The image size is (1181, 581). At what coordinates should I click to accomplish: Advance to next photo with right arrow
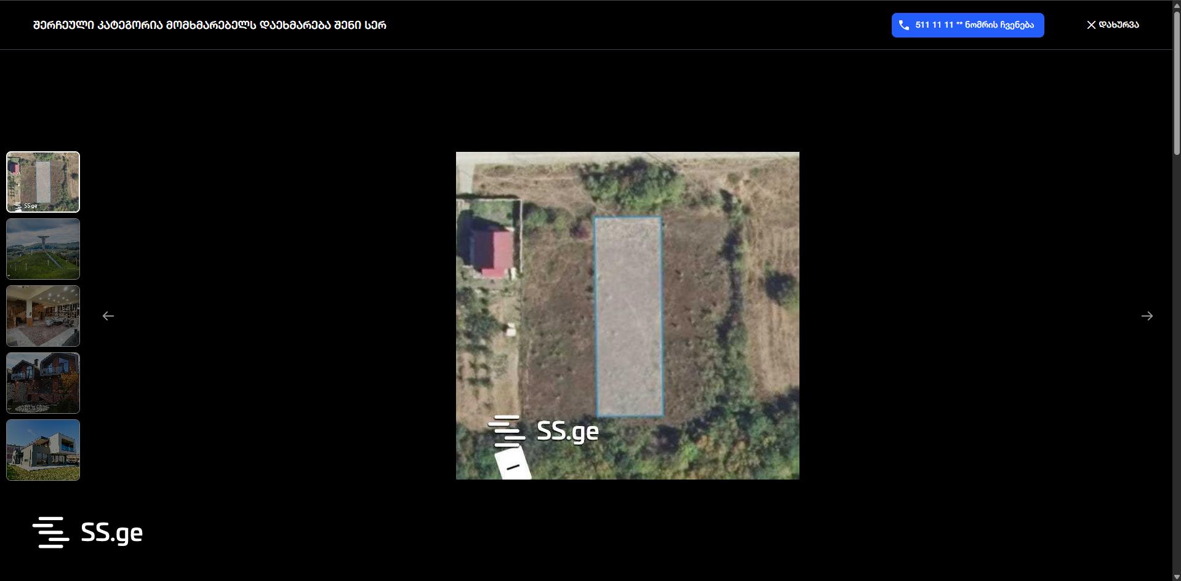(x=1147, y=316)
